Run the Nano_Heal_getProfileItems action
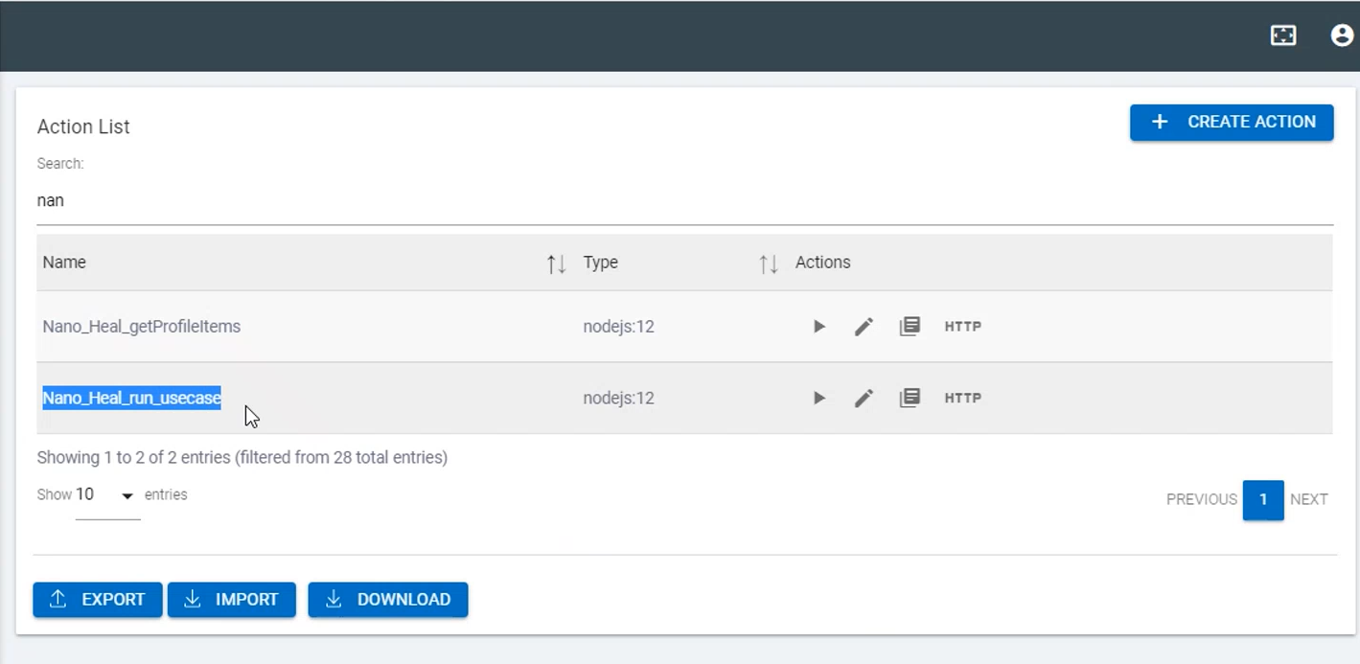The height and width of the screenshot is (664, 1360). (819, 327)
